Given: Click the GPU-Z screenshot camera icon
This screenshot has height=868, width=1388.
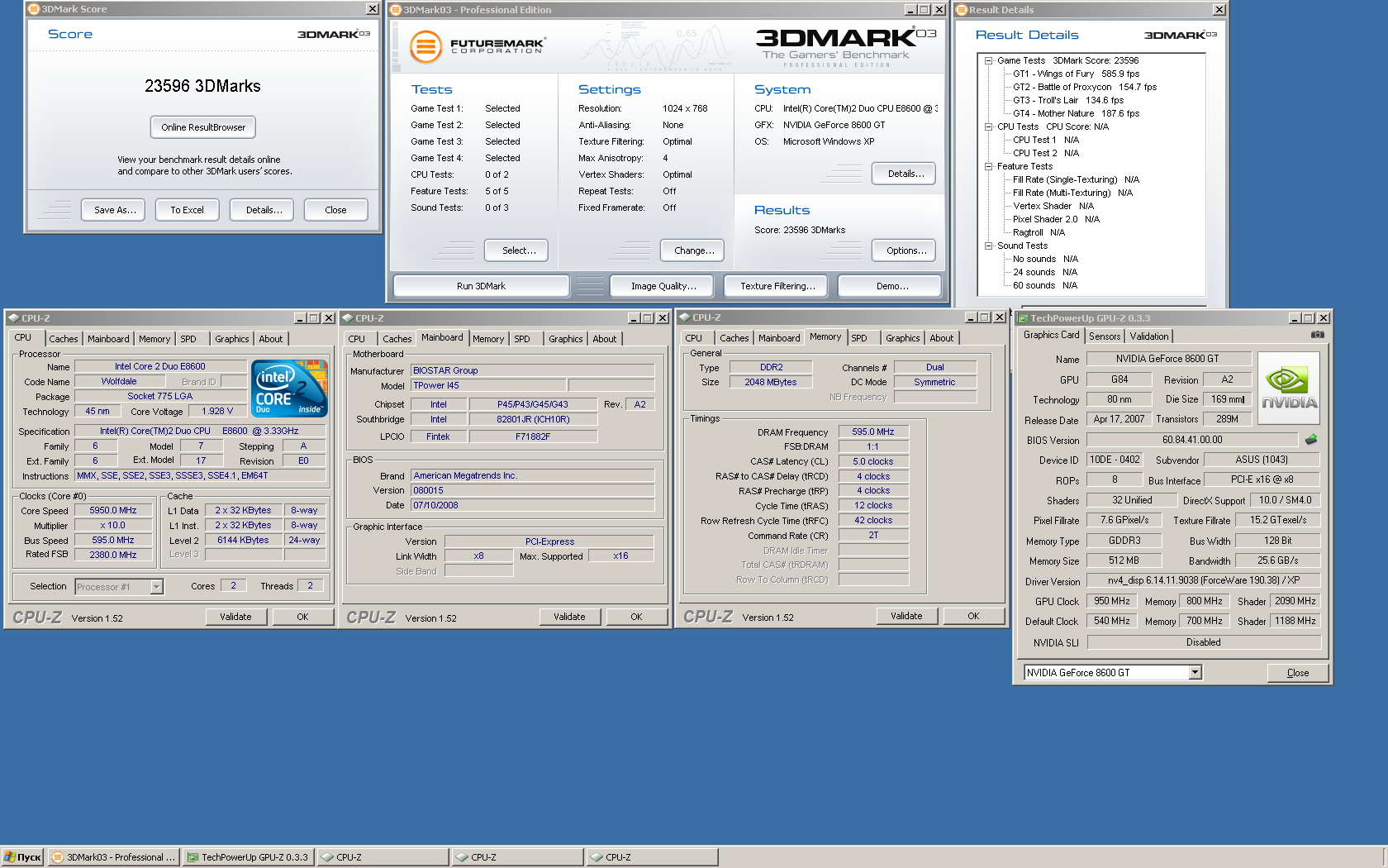Looking at the screenshot, I should (1317, 335).
